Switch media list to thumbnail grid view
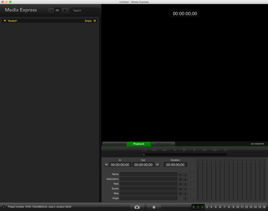268x211 pixels. pyautogui.click(x=57, y=10)
